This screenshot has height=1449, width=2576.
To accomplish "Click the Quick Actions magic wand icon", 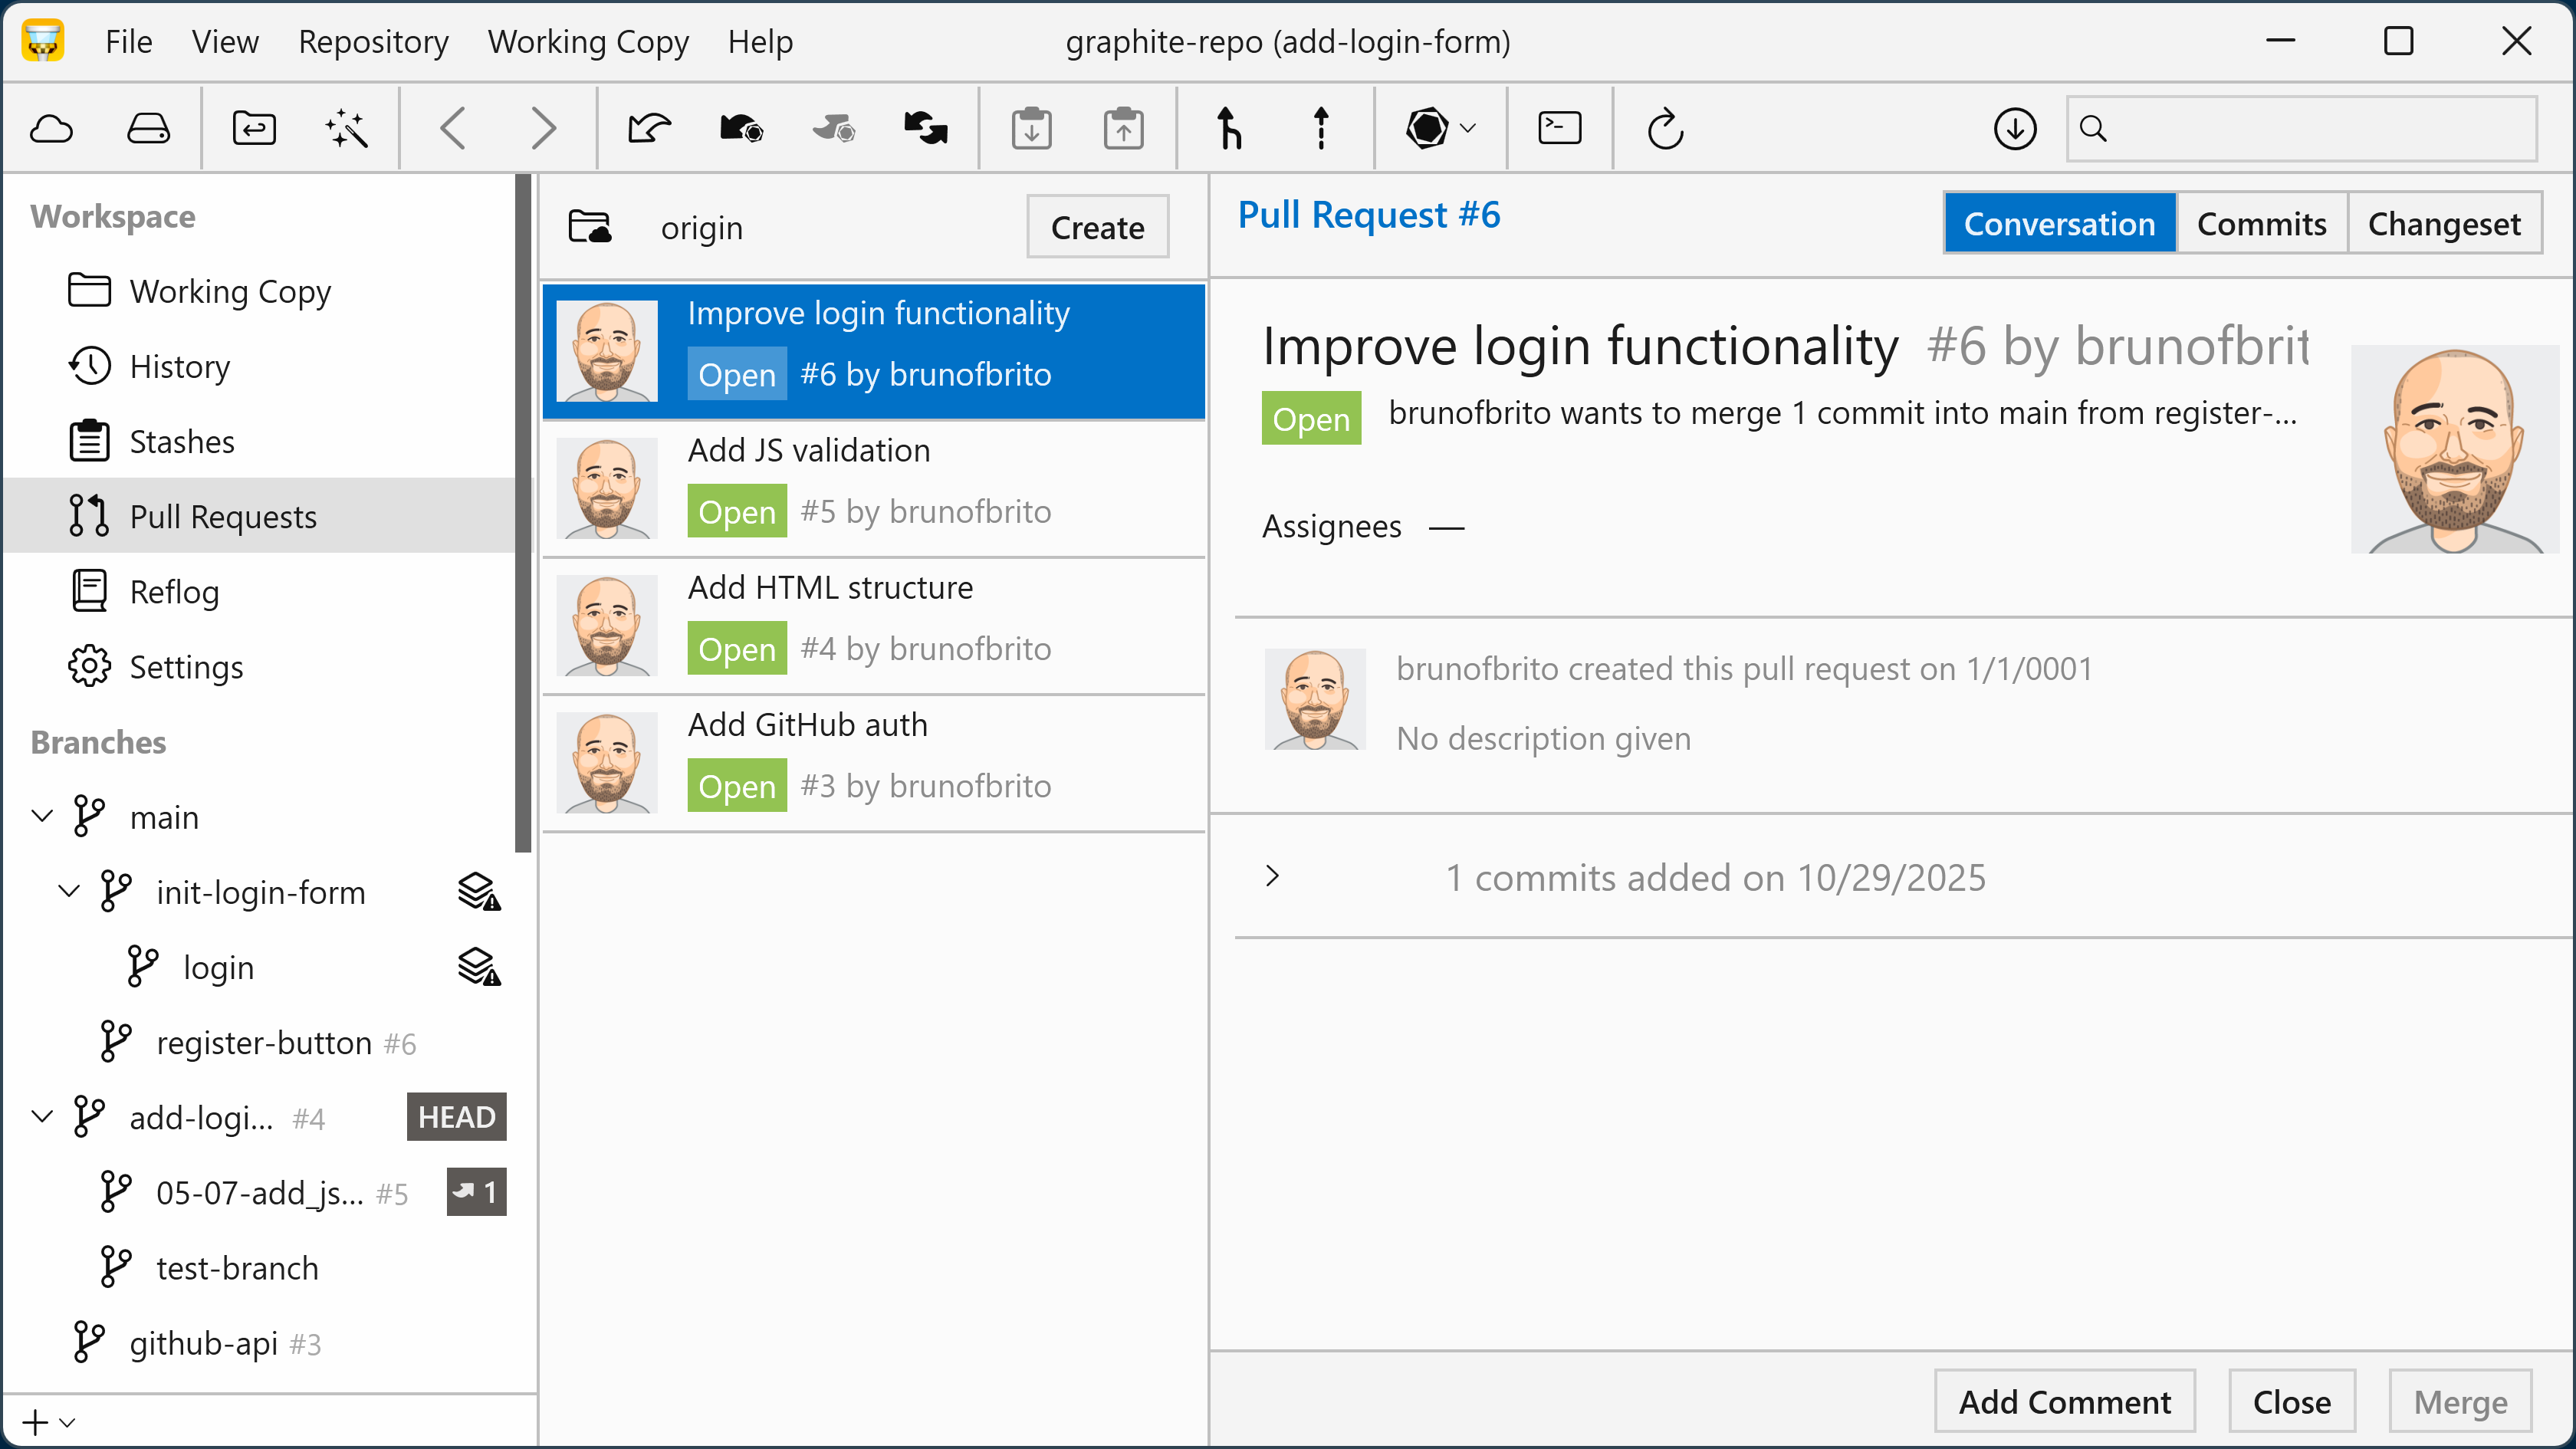I will tap(346, 129).
